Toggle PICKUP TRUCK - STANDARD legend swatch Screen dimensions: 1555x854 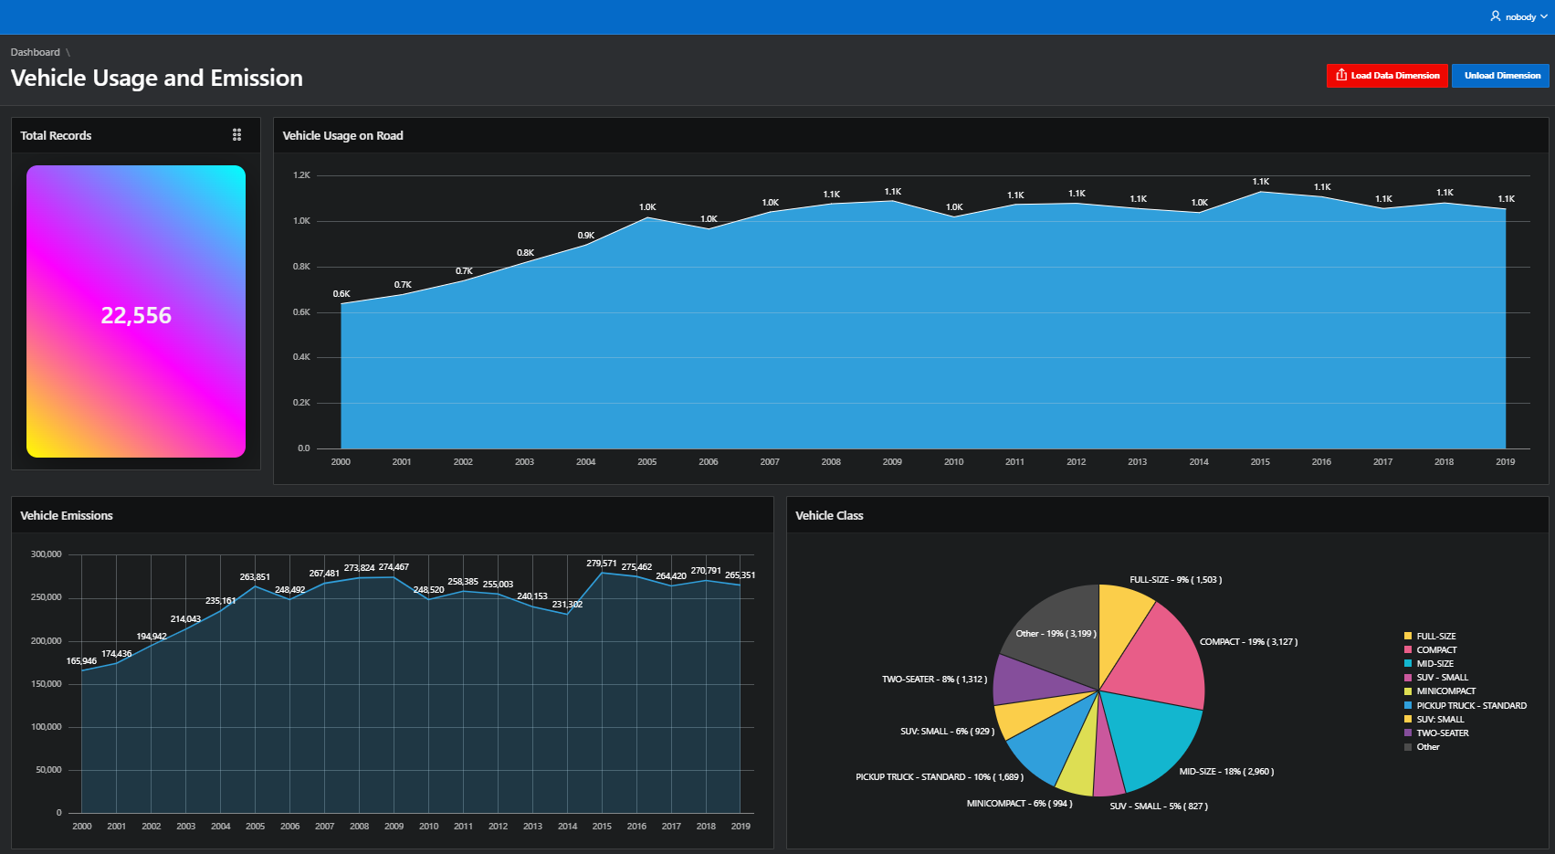point(1408,705)
